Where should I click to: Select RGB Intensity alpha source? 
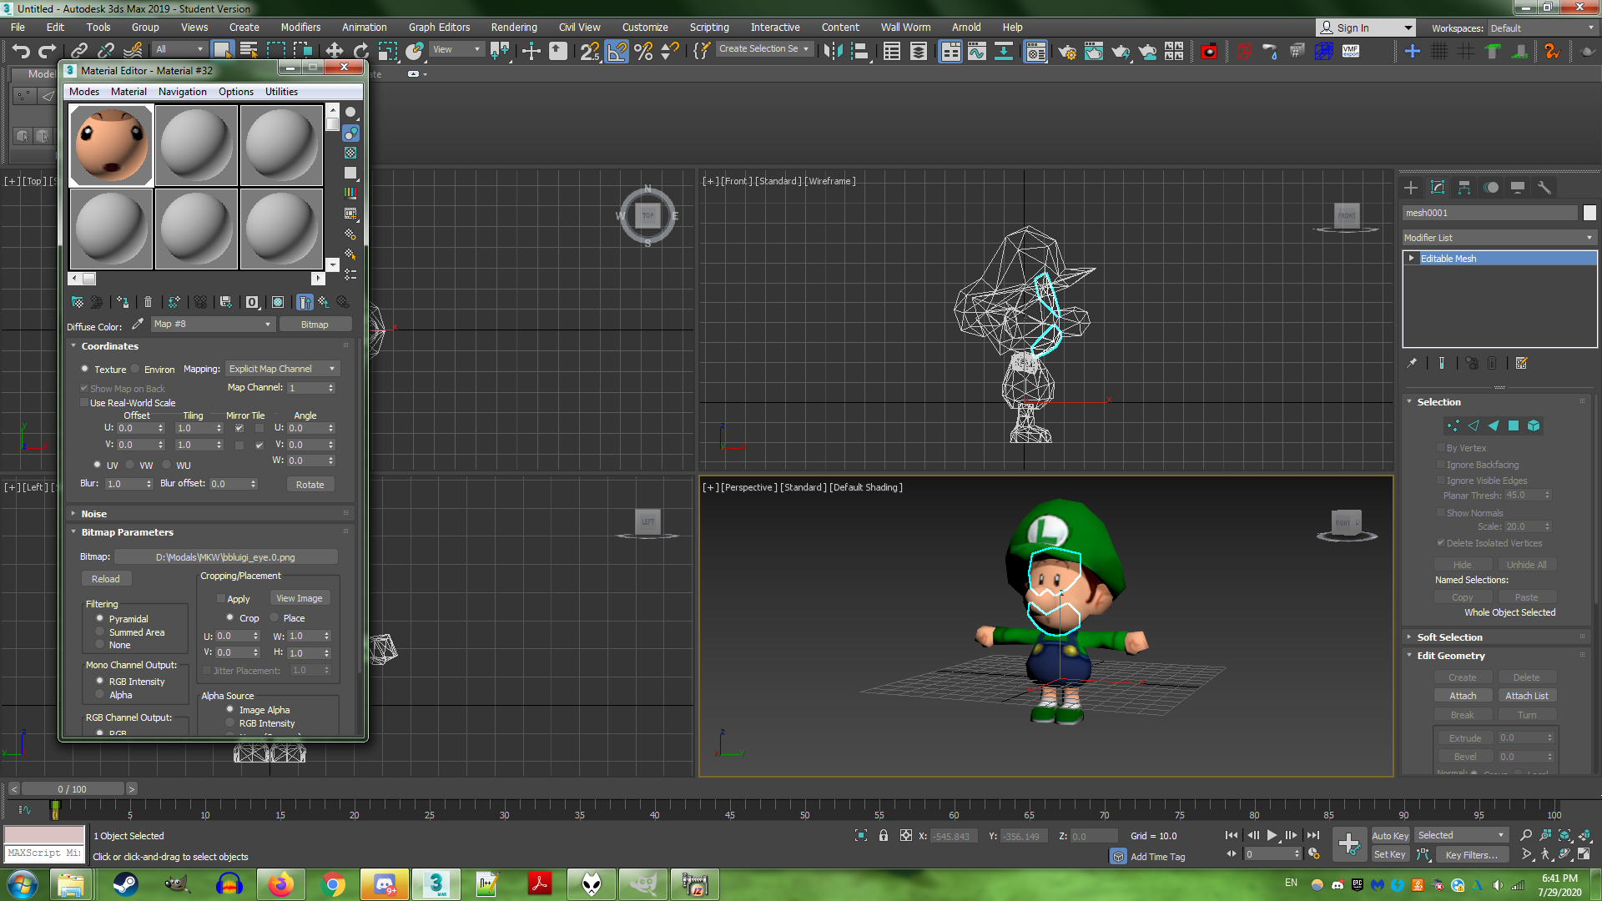click(230, 723)
